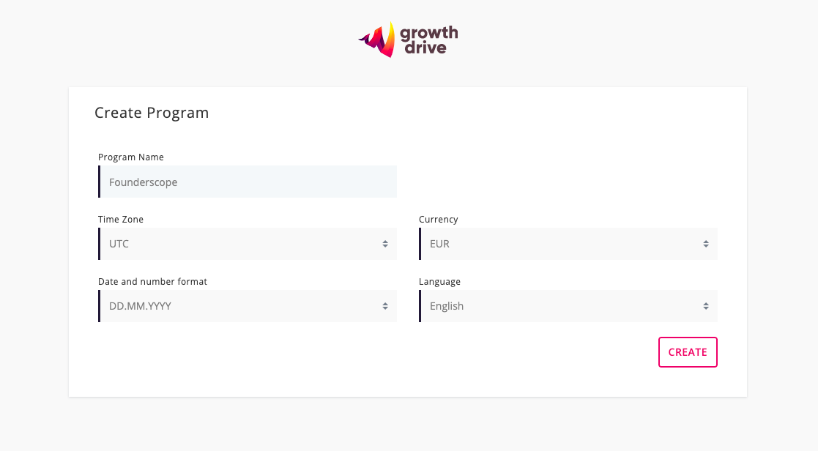The height and width of the screenshot is (451, 818).
Task: Click the growth drive flame logo icon
Action: [378, 40]
